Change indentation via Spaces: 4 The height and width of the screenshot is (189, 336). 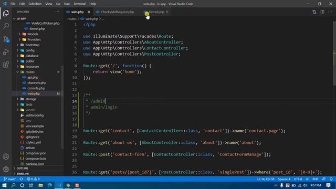point(284,179)
